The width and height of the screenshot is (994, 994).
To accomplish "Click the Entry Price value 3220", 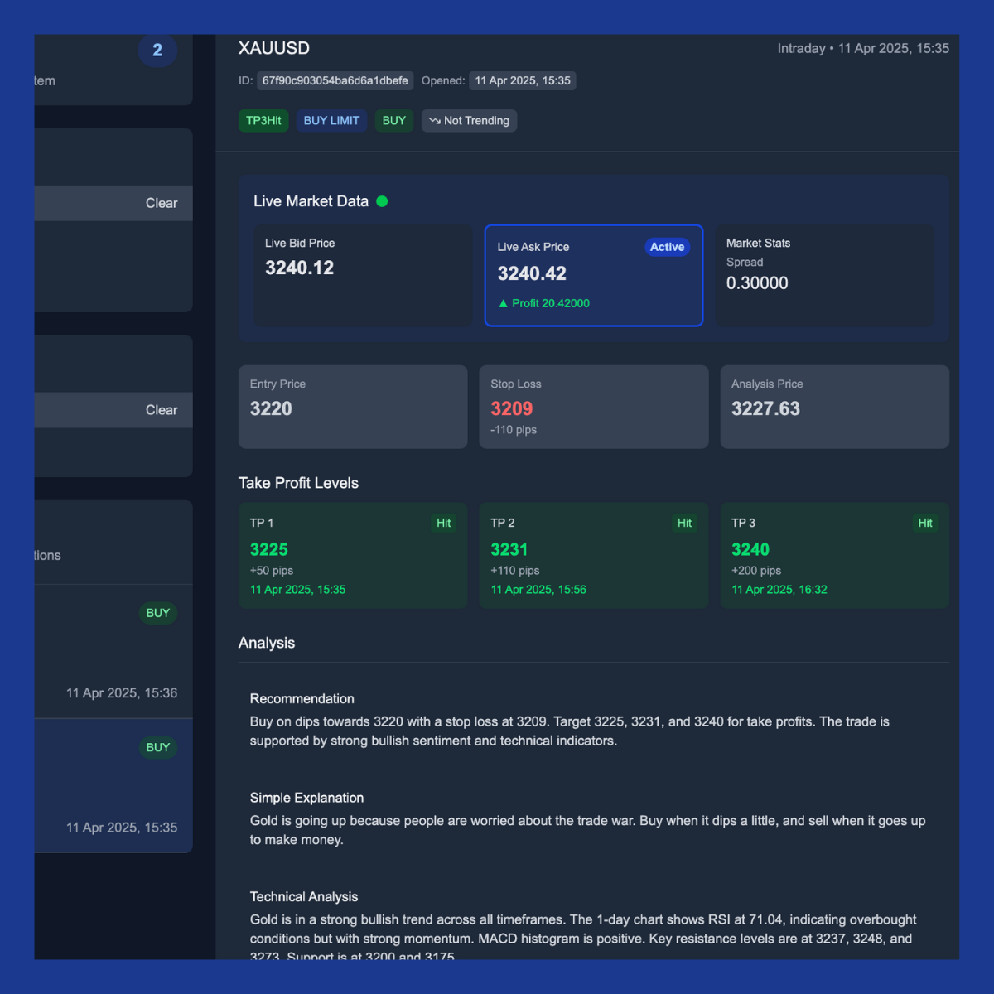I will (x=271, y=408).
